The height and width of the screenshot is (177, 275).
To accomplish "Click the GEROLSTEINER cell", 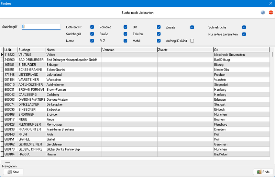I will pos(32,144).
